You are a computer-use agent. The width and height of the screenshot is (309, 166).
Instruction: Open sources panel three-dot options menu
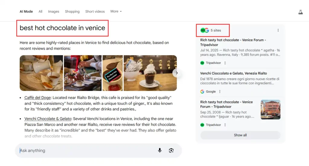278,30
